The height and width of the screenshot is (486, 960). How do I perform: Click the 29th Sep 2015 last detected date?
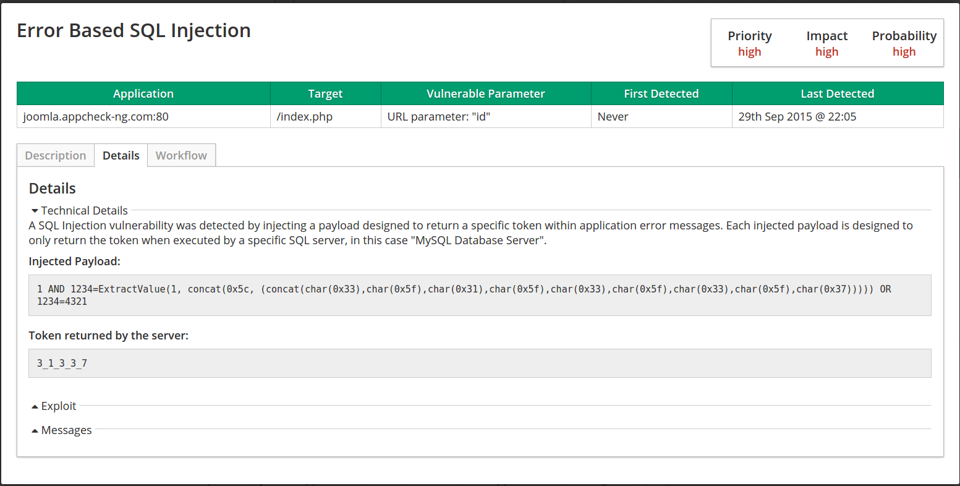(797, 117)
